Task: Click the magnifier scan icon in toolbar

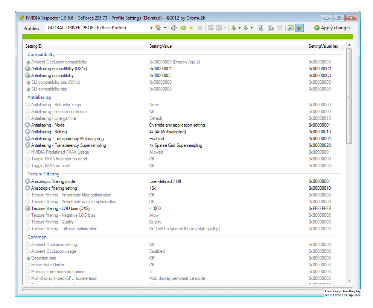Action: point(271,28)
